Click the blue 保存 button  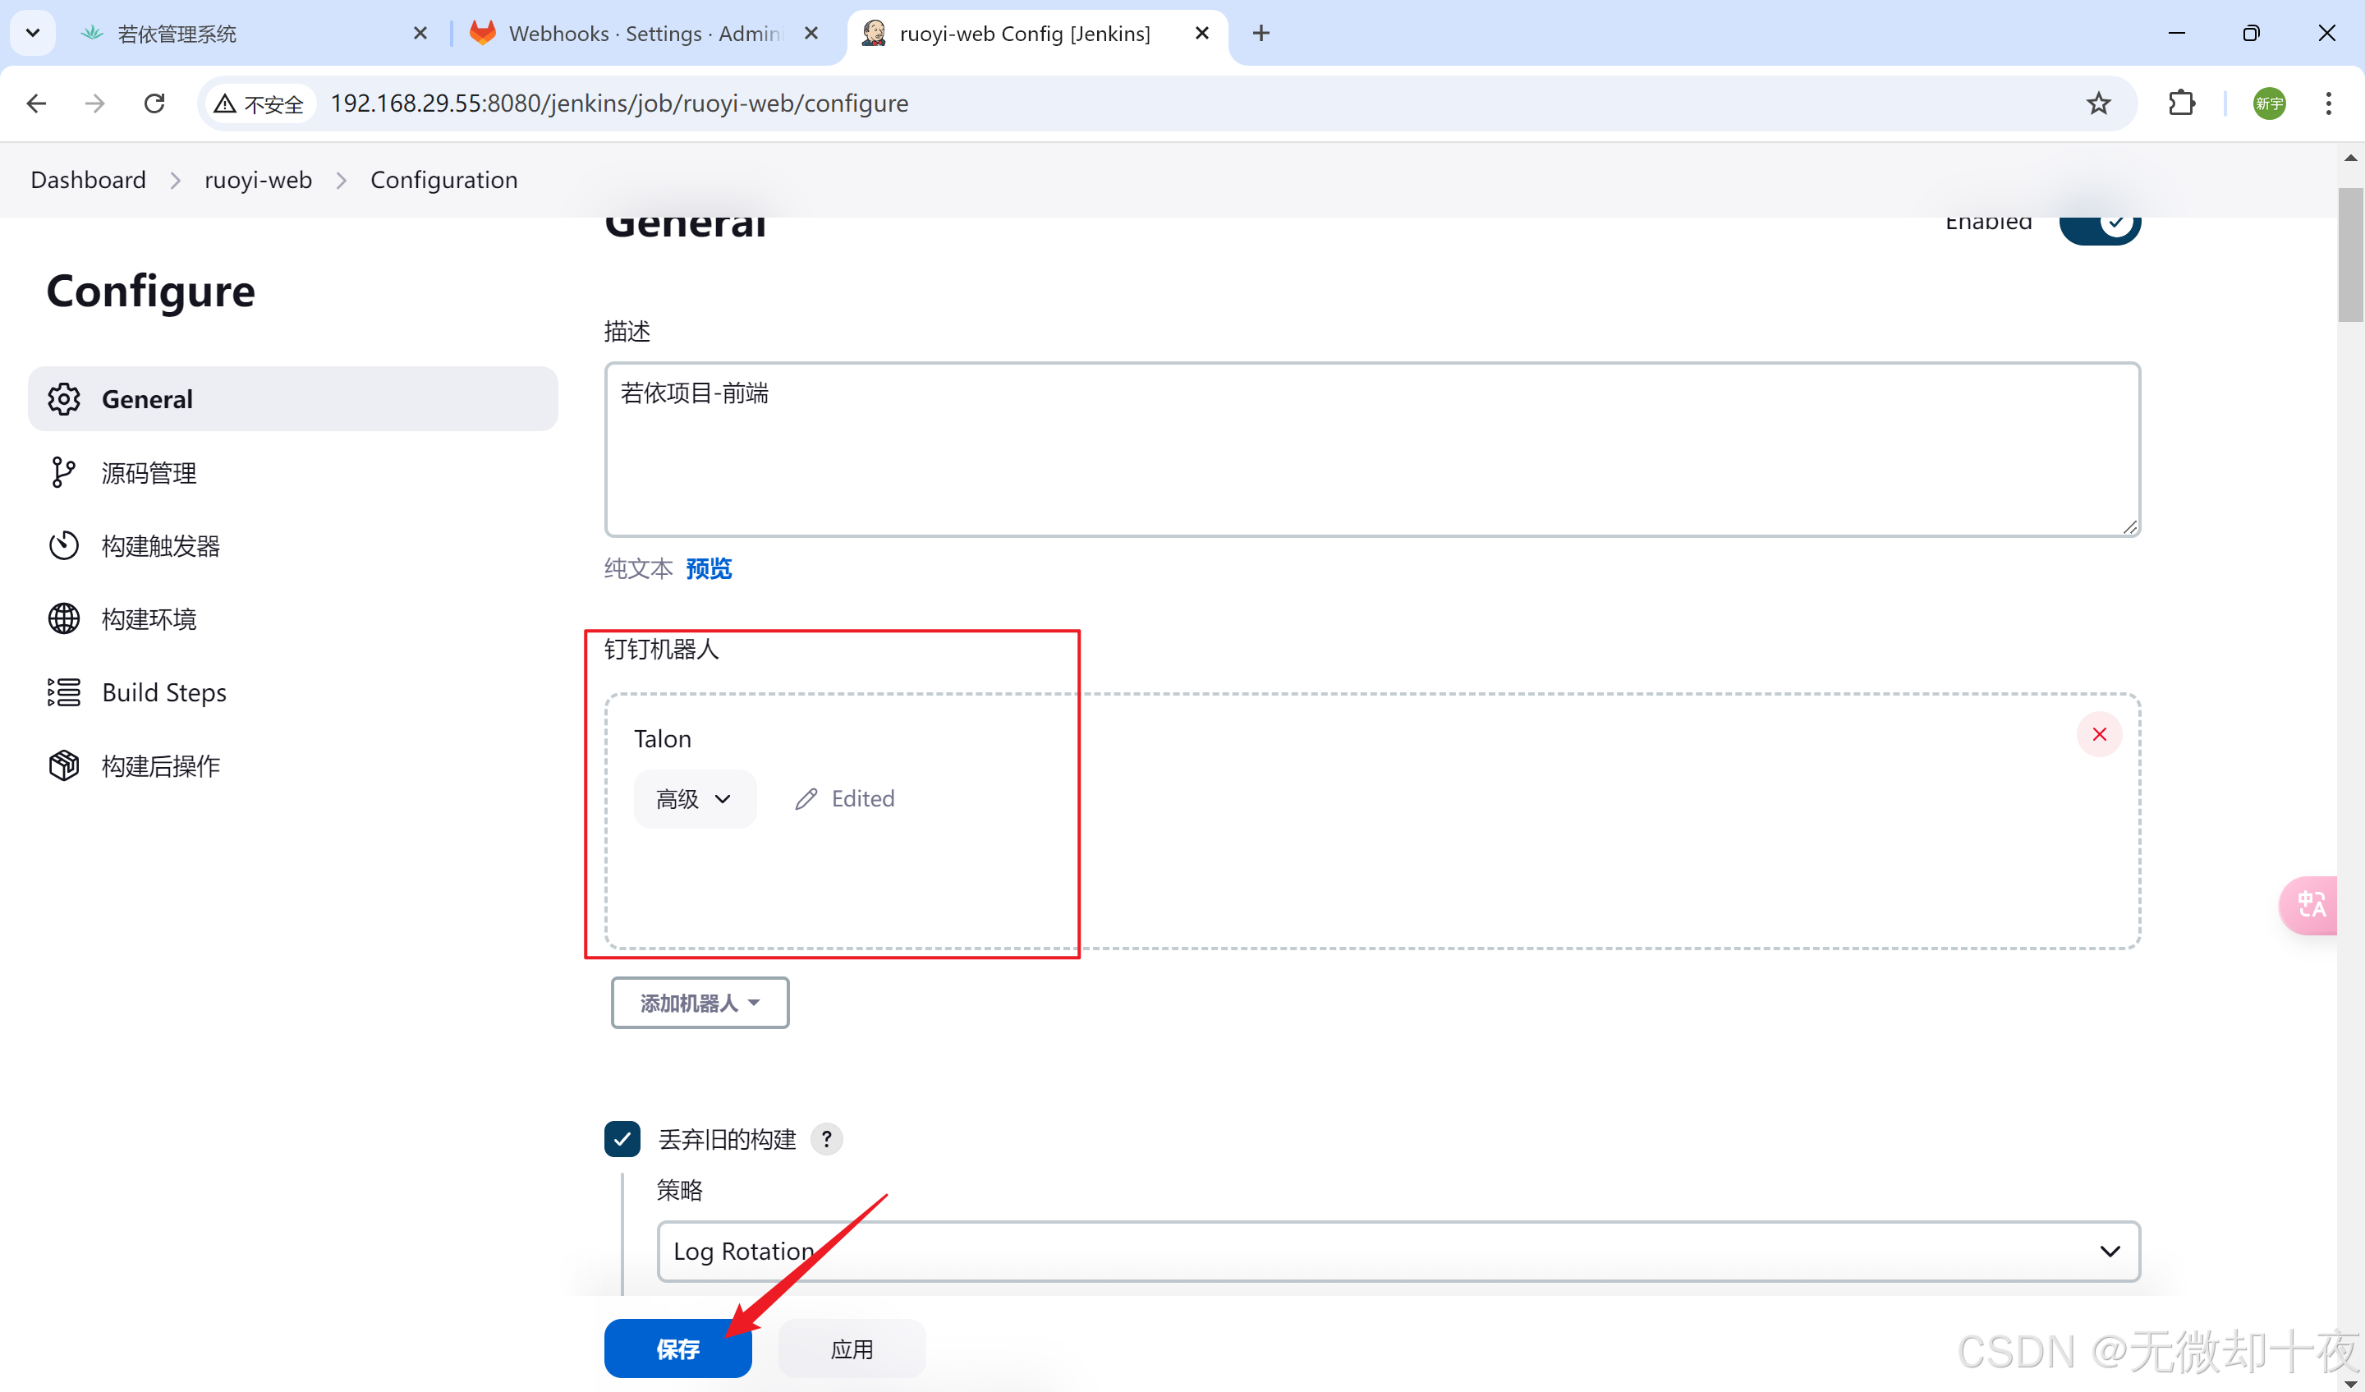(677, 1348)
